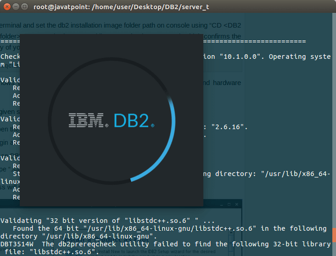Minimize the terminal window

16,7
